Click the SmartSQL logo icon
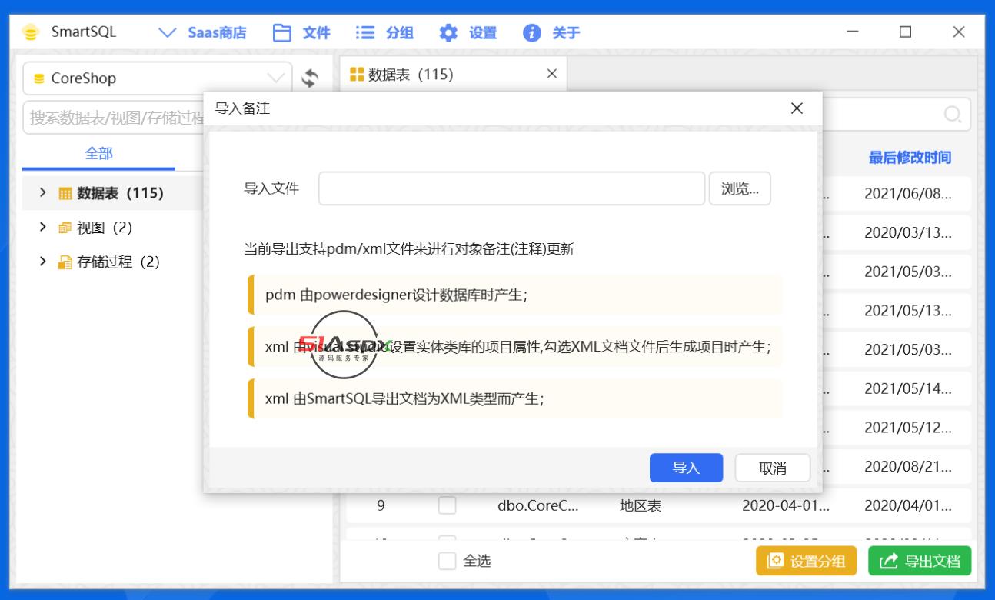 (x=31, y=32)
